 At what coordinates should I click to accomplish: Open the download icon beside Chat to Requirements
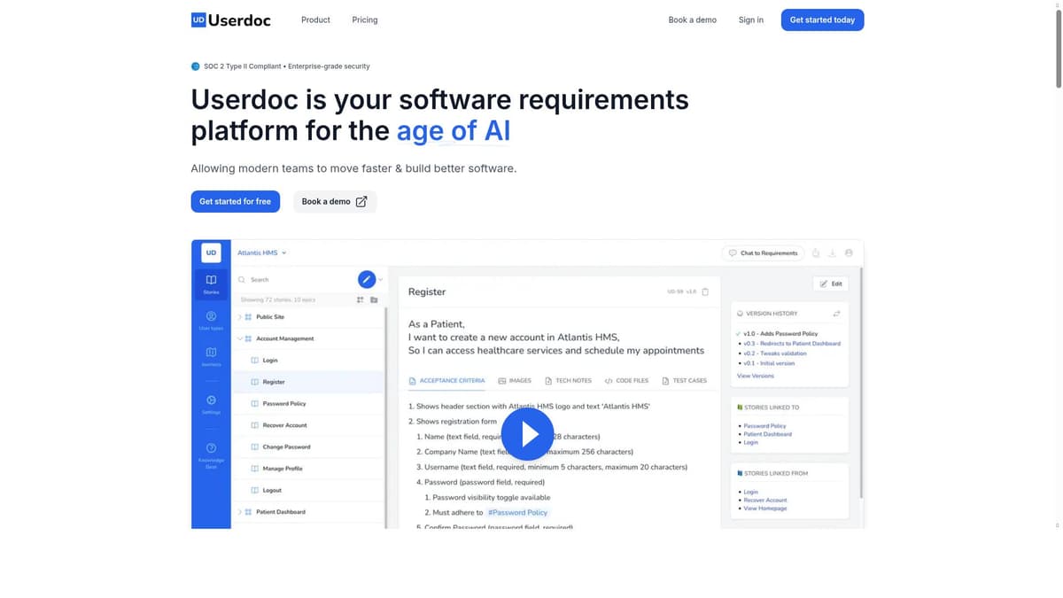pos(833,252)
